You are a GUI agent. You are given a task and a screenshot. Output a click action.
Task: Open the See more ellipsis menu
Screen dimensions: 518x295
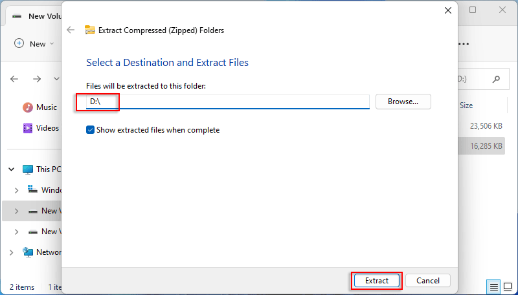pos(463,43)
